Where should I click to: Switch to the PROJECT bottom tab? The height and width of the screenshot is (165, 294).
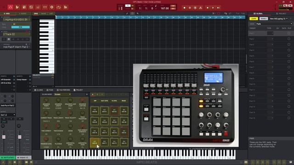[78, 90]
